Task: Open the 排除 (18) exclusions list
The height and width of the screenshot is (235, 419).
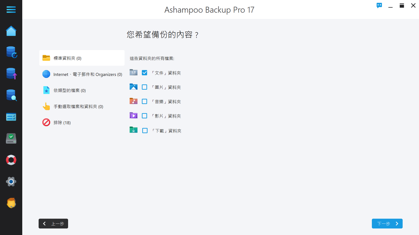Action: pos(82,122)
